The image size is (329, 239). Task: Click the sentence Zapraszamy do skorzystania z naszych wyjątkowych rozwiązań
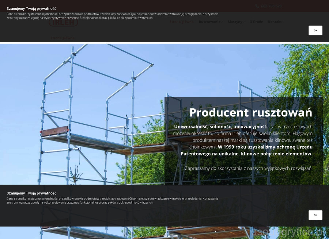(x=249, y=168)
